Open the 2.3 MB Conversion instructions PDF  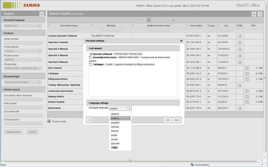[x=247, y=91]
